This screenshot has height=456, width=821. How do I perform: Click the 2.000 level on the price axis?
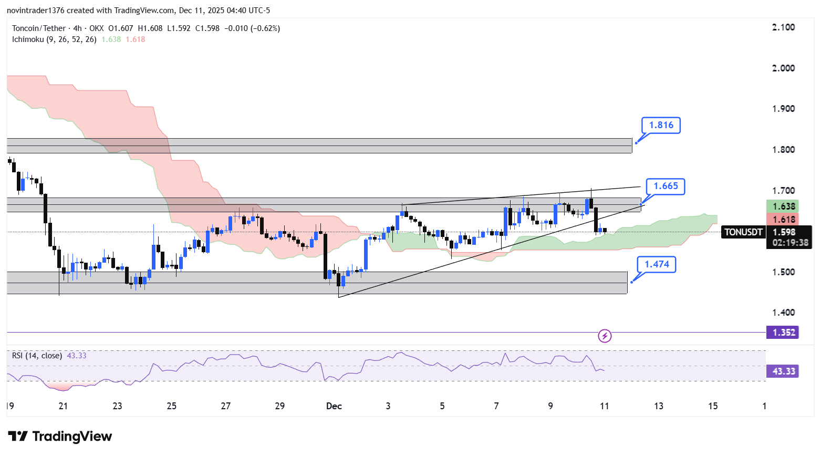pyautogui.click(x=783, y=68)
